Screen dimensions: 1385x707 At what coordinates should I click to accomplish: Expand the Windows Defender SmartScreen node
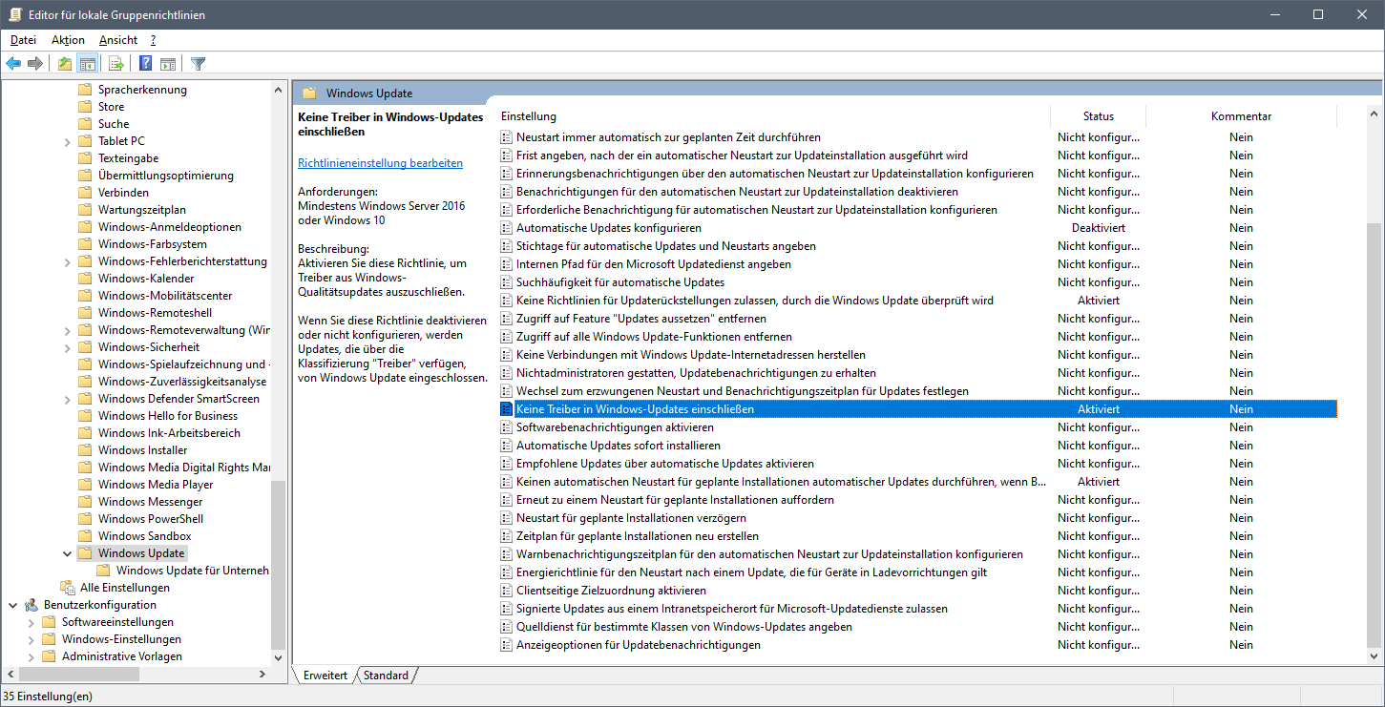(x=68, y=399)
